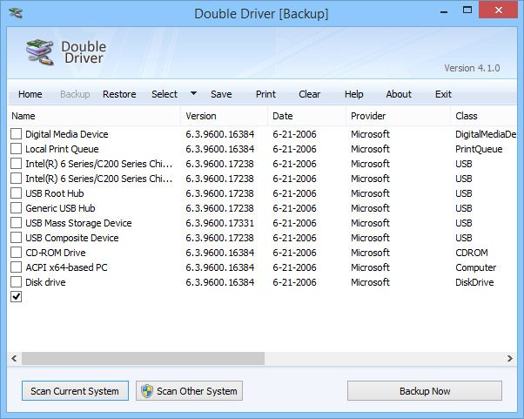The image size is (524, 419).
Task: Click Save in the toolbar
Action: click(x=221, y=94)
